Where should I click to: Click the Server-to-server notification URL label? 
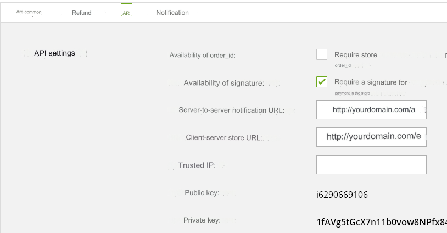(x=231, y=110)
